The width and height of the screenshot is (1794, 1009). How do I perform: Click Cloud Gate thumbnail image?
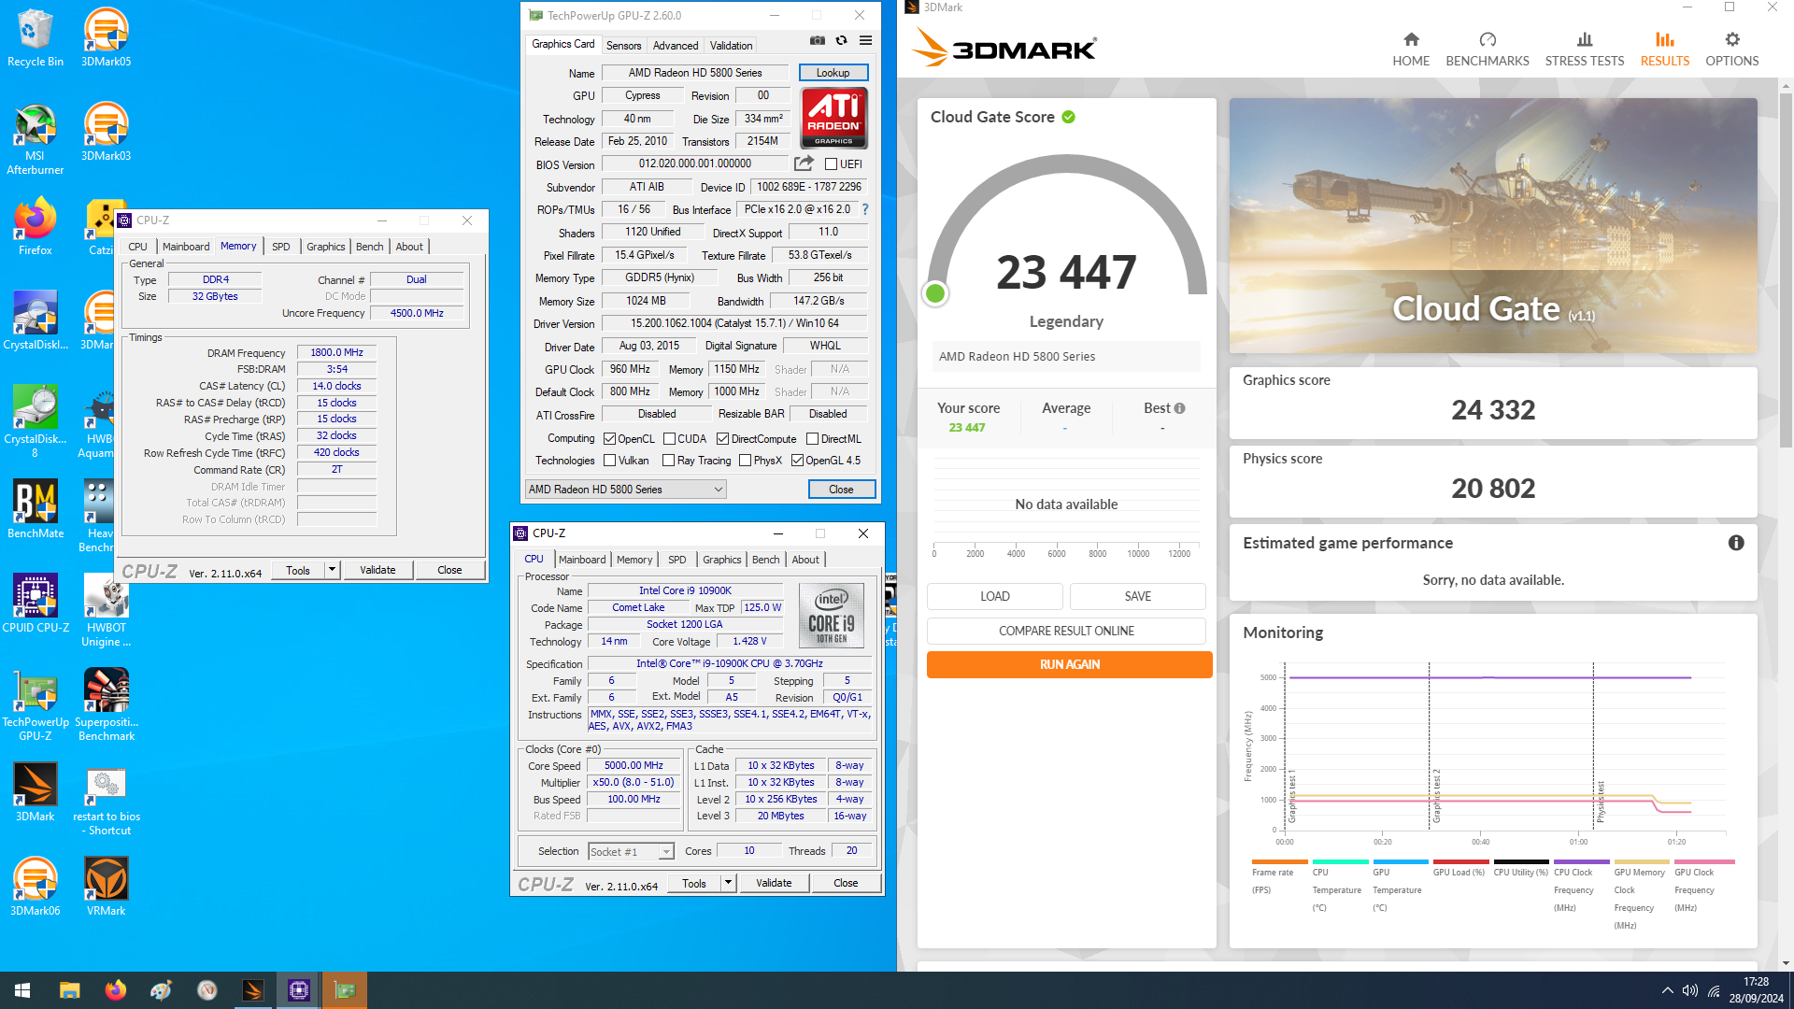[x=1493, y=225]
